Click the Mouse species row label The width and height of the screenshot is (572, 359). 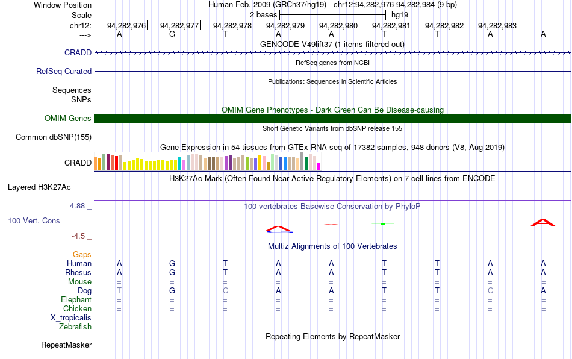[79, 282]
